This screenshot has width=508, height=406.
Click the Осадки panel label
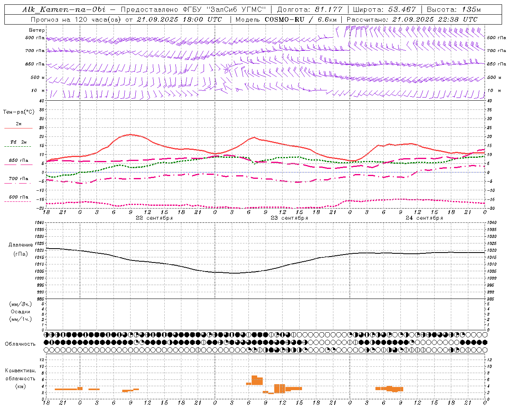20,312
